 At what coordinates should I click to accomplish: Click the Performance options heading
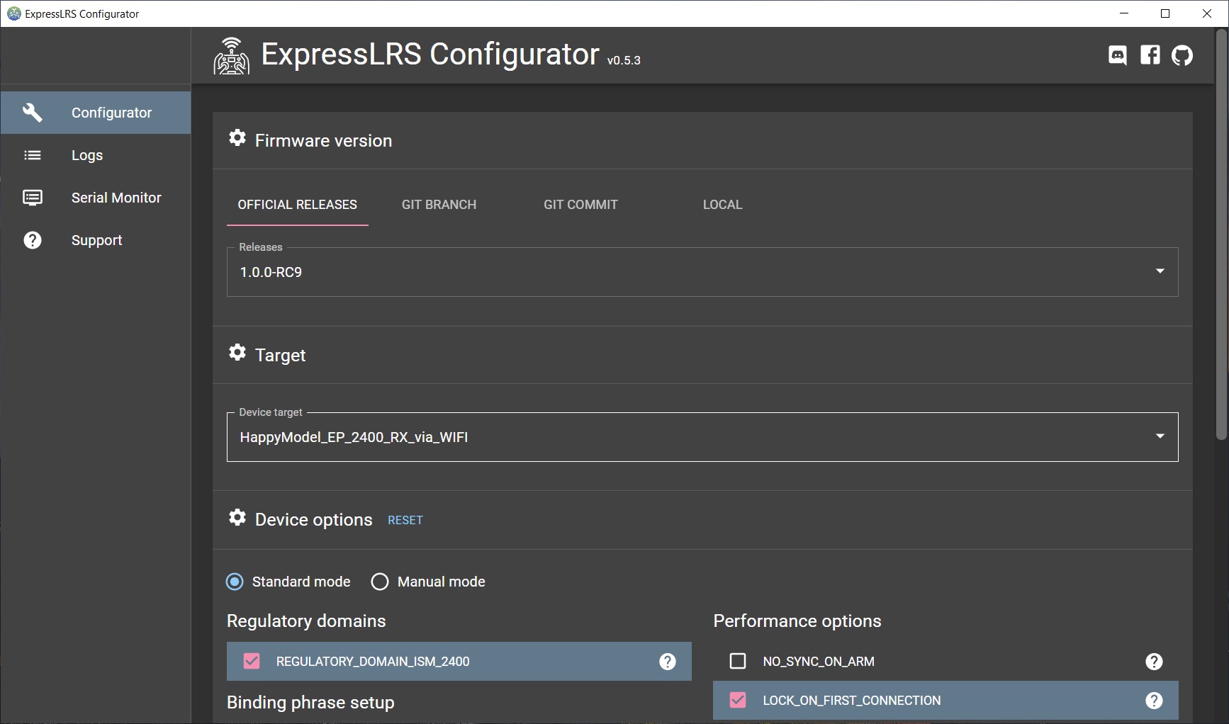click(x=797, y=621)
